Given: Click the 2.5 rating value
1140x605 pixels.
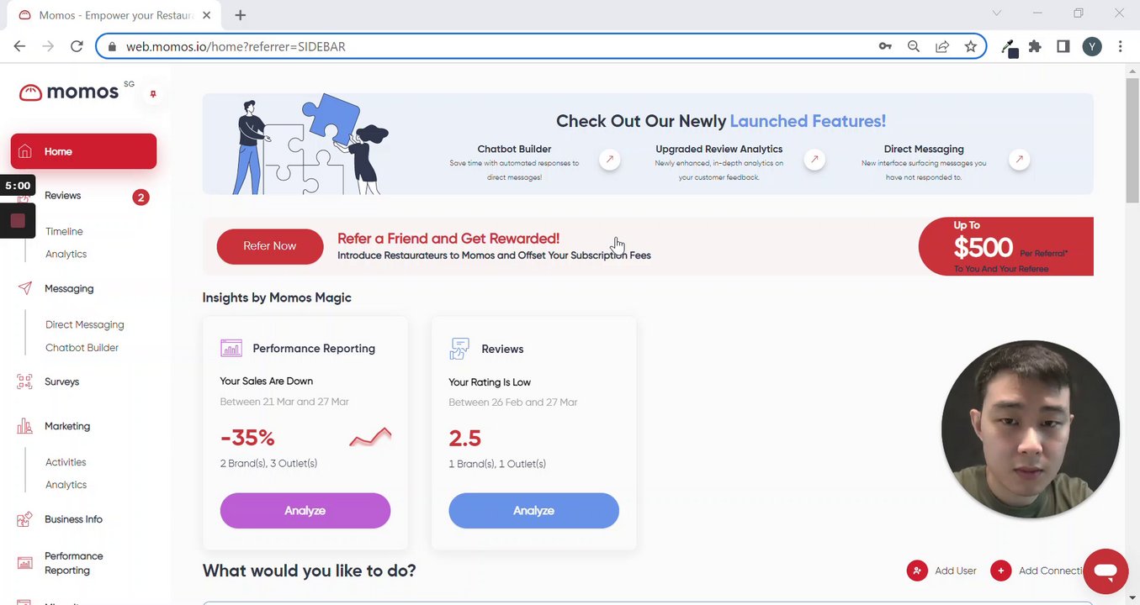Looking at the screenshot, I should [465, 439].
